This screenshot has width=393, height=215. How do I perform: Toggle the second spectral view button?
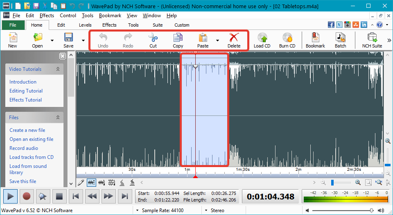point(132,183)
